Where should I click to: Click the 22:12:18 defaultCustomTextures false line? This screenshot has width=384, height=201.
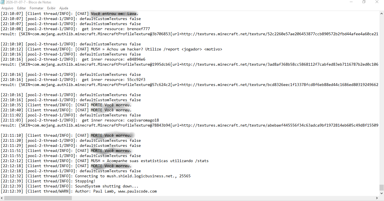[71, 171]
